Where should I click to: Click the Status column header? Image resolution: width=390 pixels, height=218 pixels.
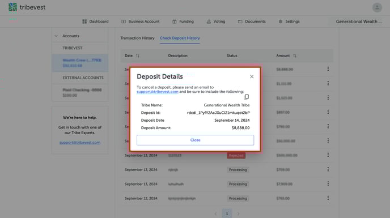click(x=232, y=55)
